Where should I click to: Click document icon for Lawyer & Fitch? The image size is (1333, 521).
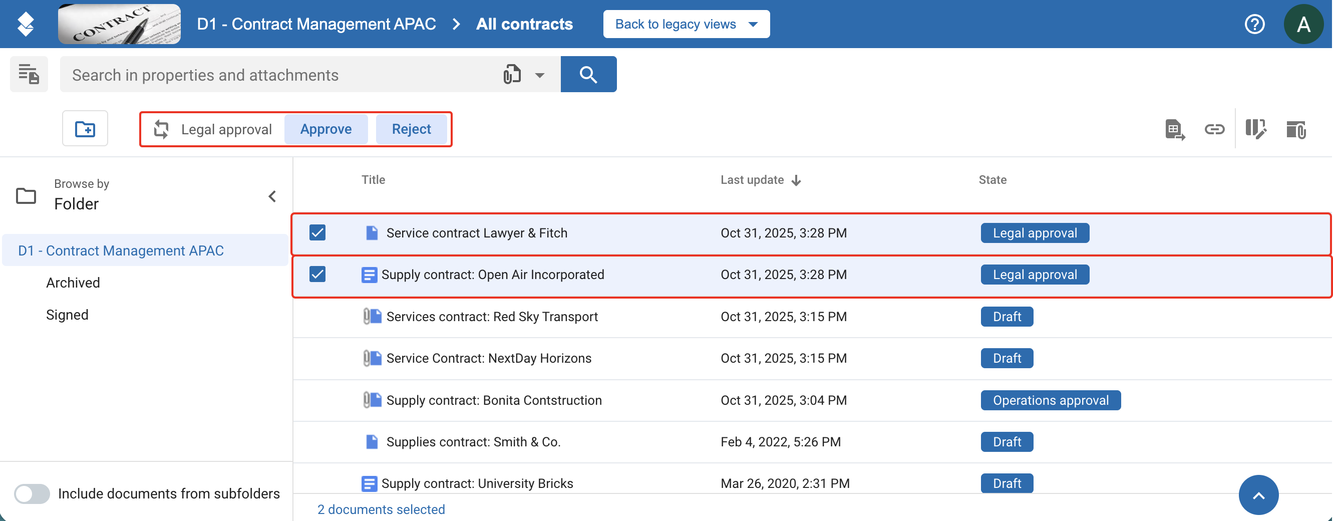pyautogui.click(x=372, y=233)
